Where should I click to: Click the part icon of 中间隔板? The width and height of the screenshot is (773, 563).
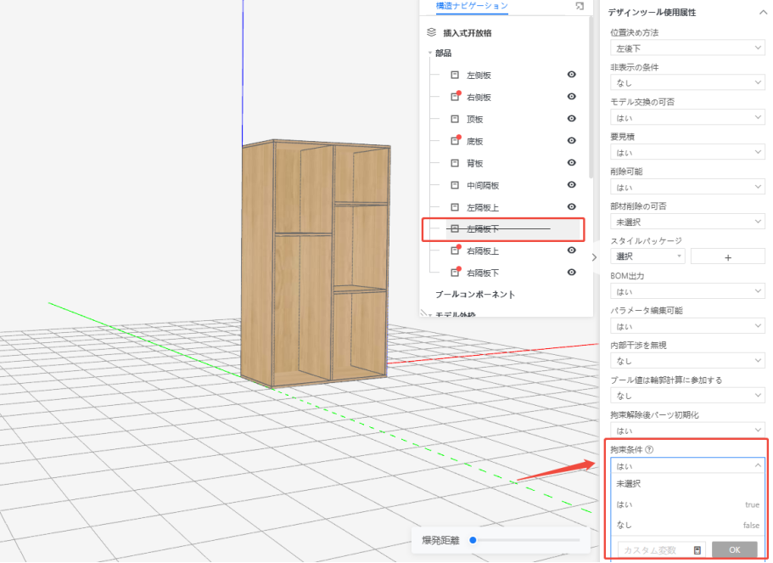coord(455,185)
